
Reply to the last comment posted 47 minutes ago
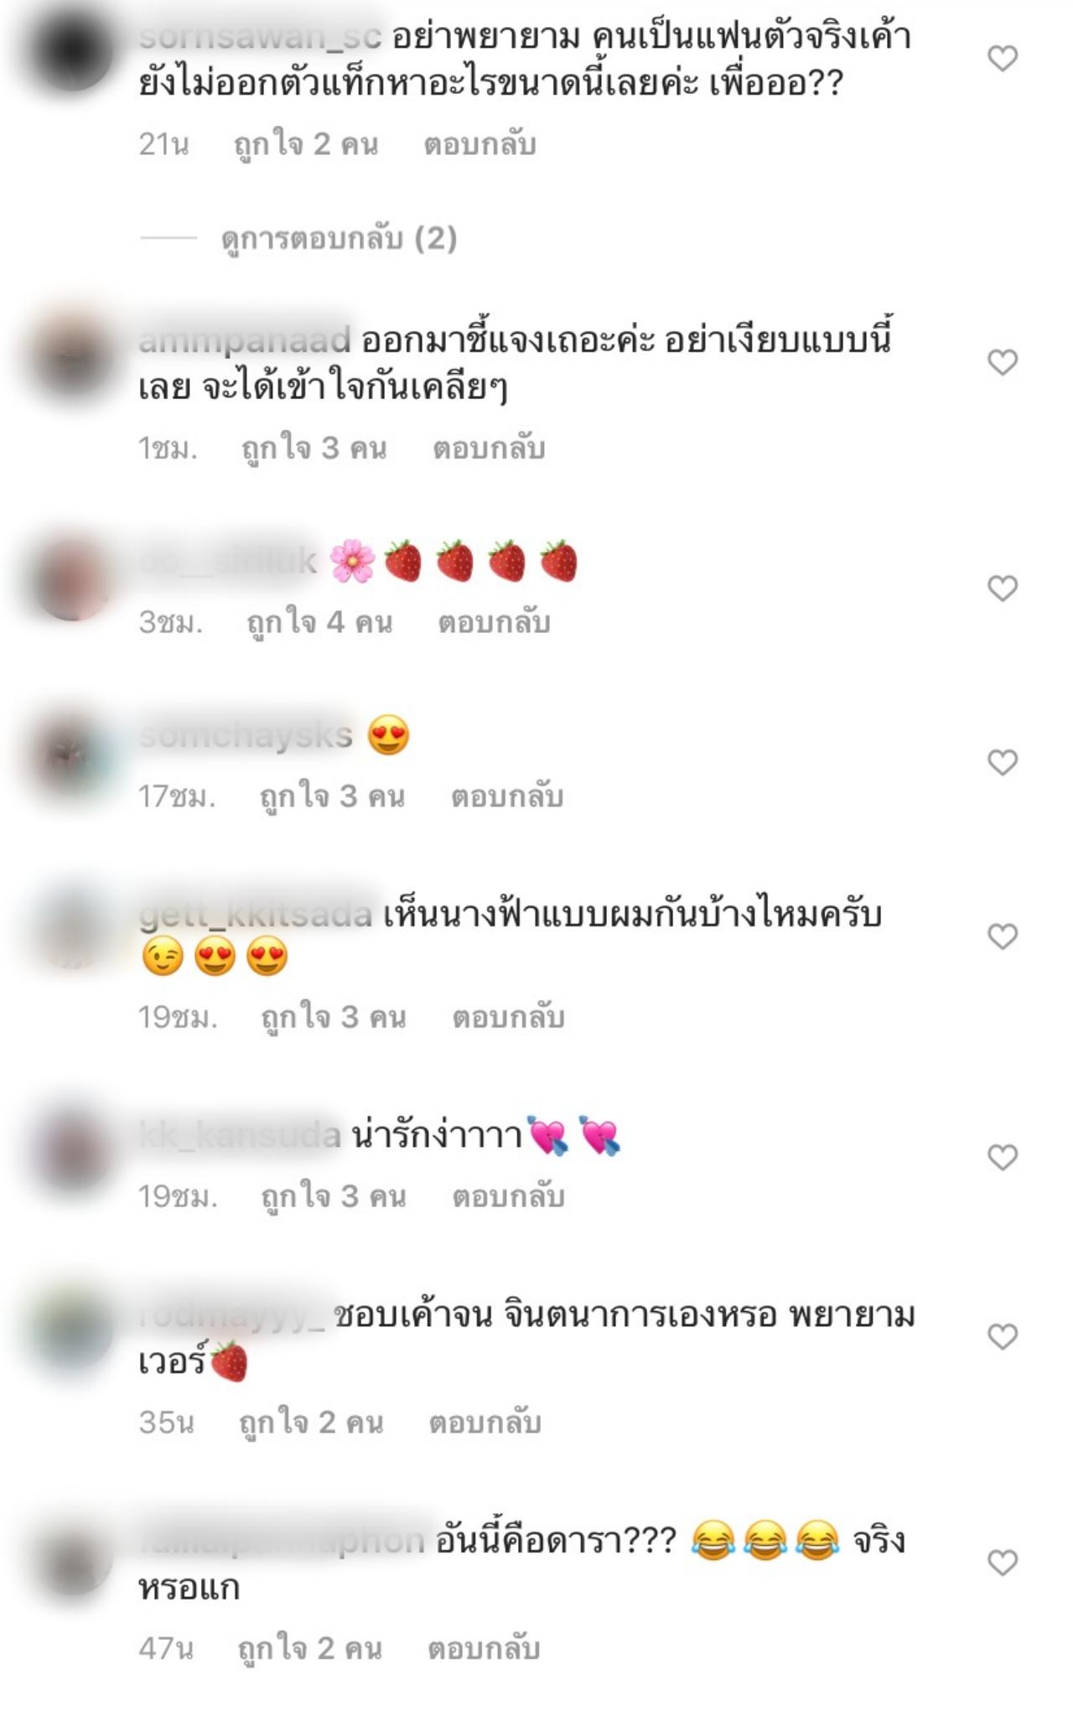(x=484, y=1648)
